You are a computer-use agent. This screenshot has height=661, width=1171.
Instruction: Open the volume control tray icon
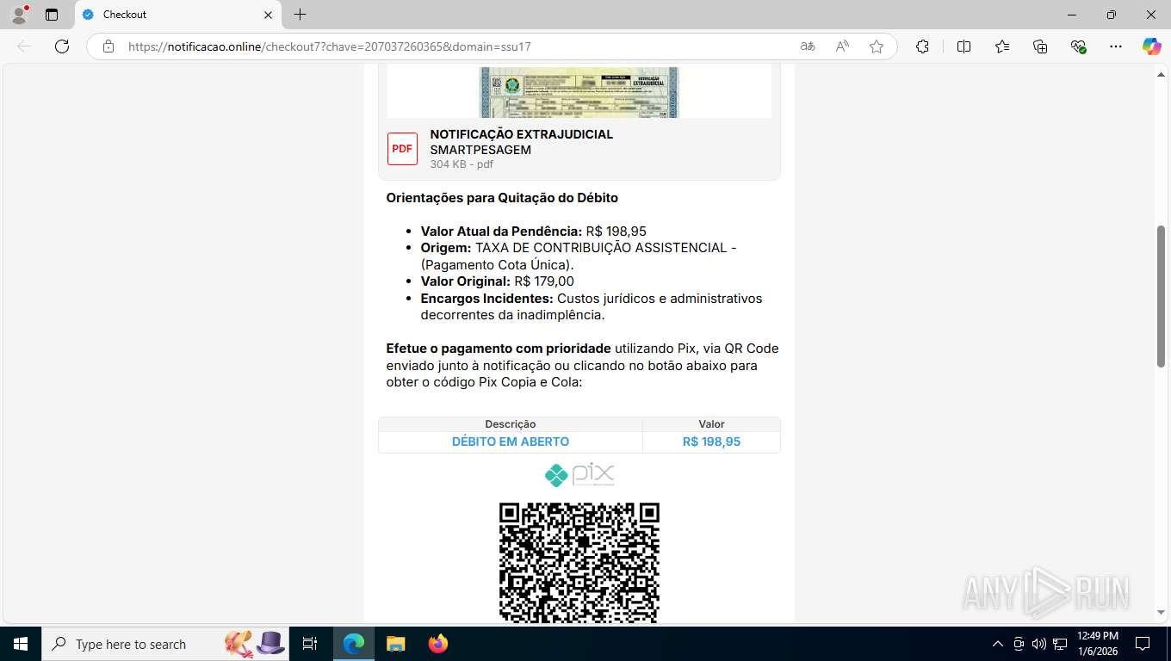point(1038,644)
